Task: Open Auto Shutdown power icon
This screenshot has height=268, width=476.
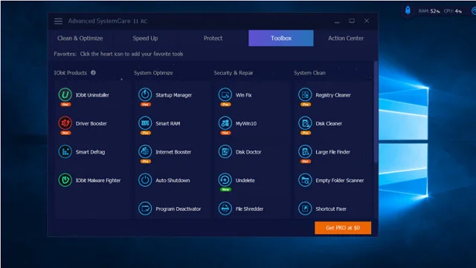Action: pos(145,180)
